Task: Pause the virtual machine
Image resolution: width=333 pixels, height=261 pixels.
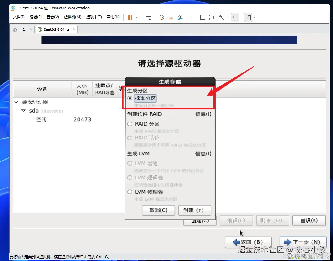Action: (130, 17)
